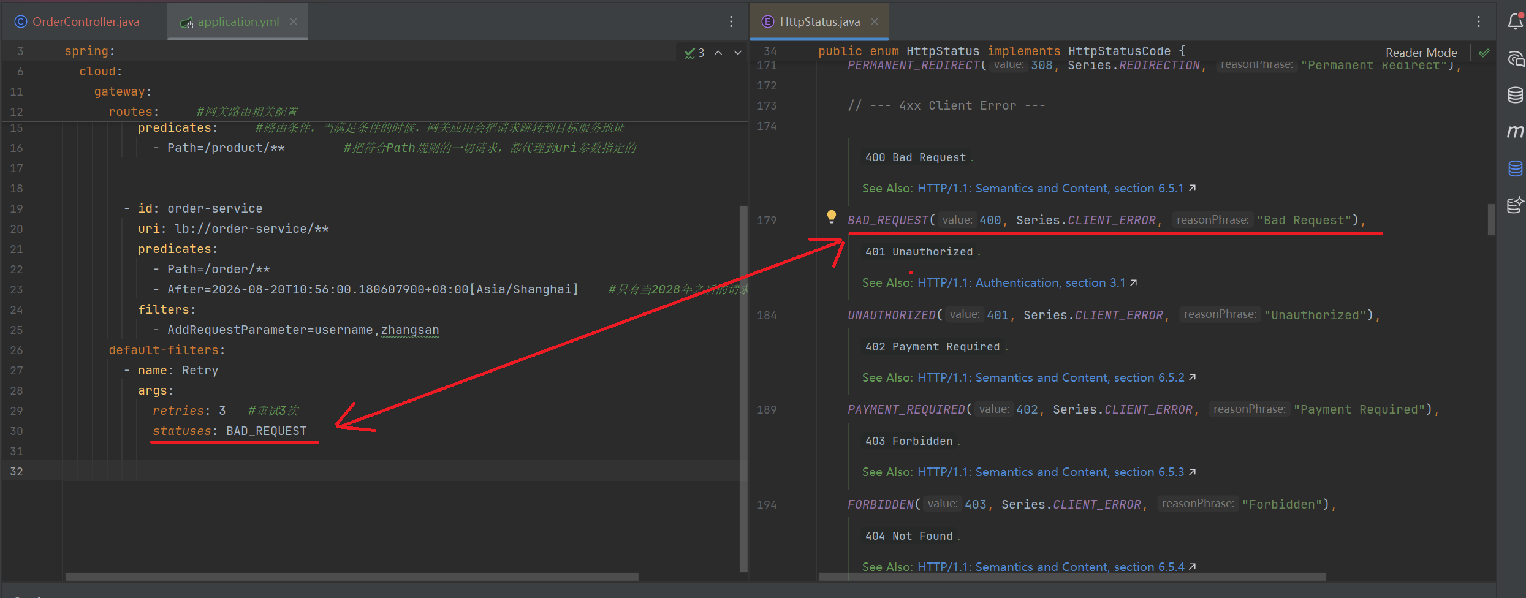Click the HttpStatus class name in header
Viewport: 1526px width, 598px height.
point(943,51)
